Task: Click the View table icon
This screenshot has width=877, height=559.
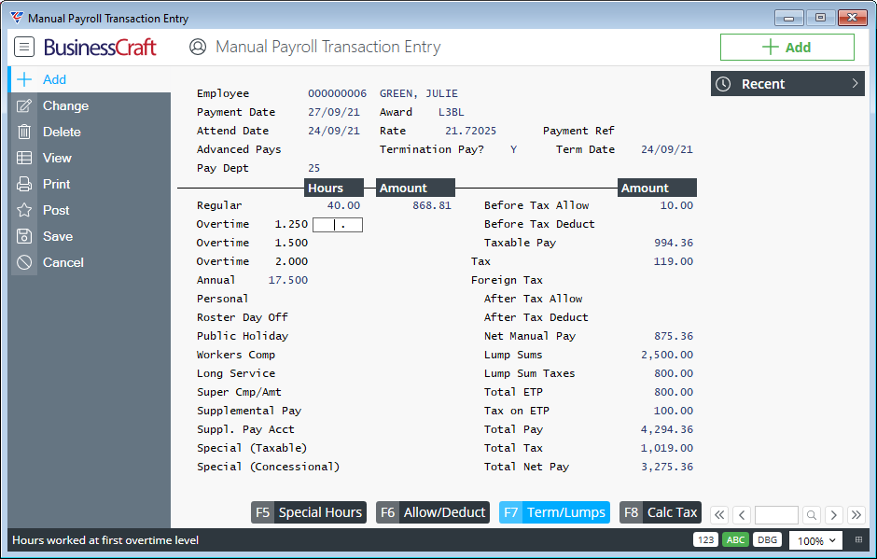Action: pyautogui.click(x=24, y=158)
